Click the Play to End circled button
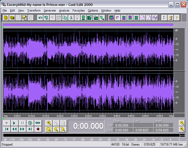 [30, 123]
